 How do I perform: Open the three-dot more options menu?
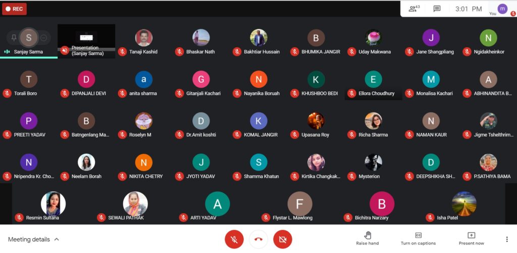[507, 239]
